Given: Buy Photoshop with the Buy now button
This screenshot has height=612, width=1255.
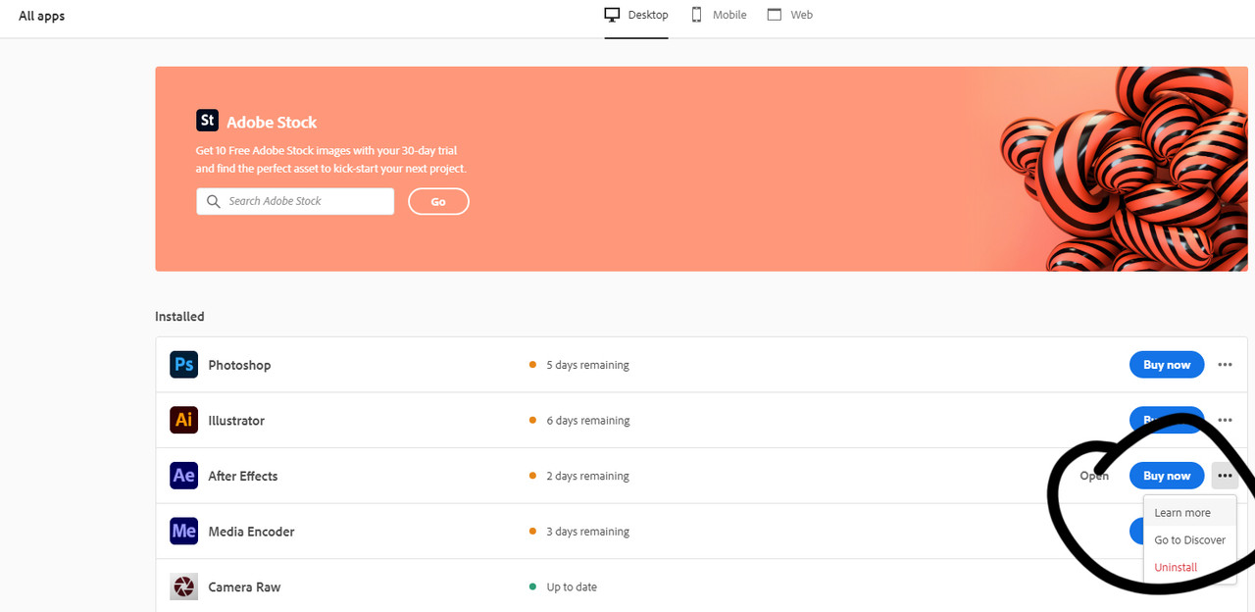Looking at the screenshot, I should [1167, 365].
